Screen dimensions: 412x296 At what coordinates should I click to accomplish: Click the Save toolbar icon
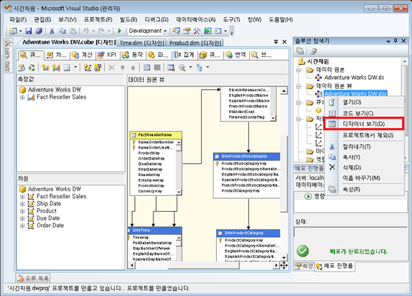28,31
